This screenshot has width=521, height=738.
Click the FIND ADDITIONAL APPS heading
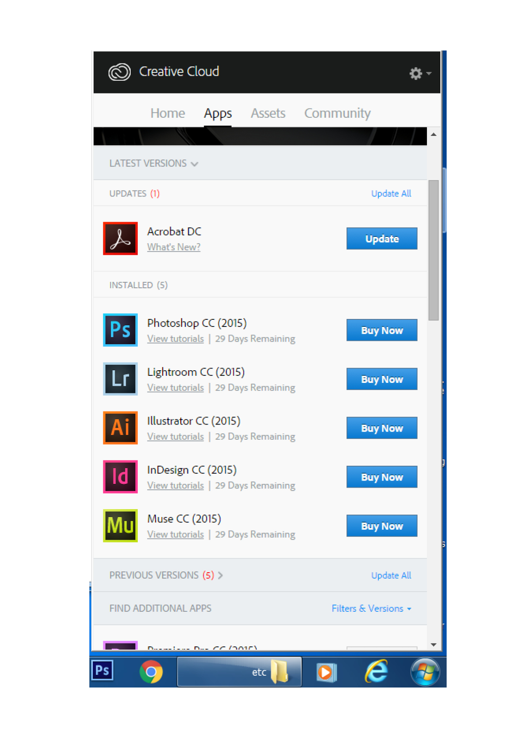point(160,608)
